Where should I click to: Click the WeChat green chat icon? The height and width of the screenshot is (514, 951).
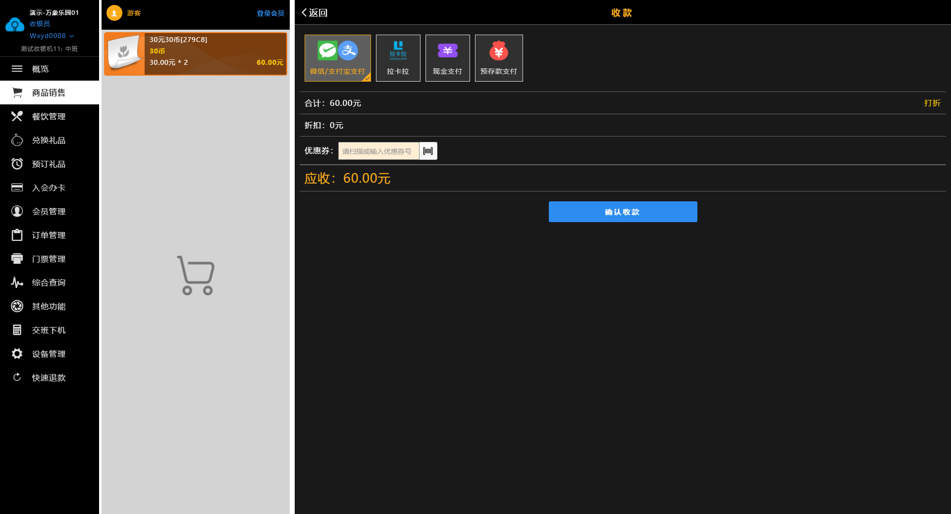click(x=327, y=50)
